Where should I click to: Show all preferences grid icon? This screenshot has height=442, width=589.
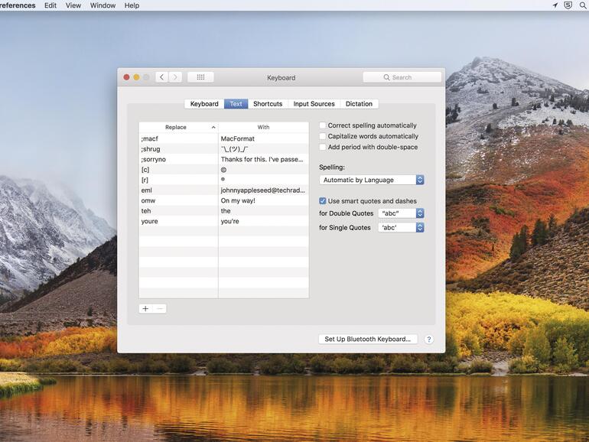[200, 77]
